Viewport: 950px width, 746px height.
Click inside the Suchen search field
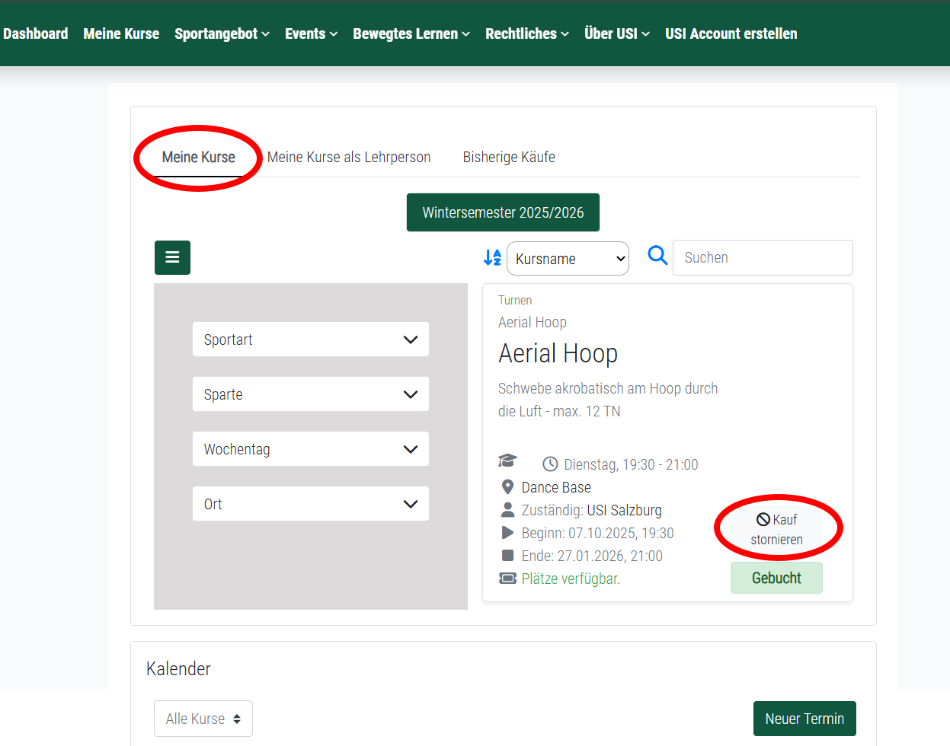coord(762,257)
